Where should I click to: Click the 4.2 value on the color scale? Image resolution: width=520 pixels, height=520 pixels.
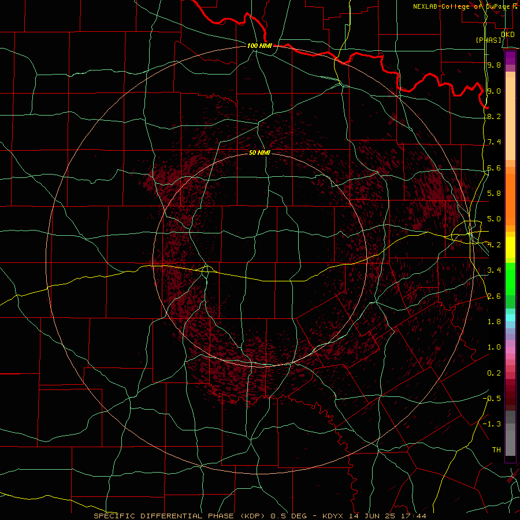pos(494,245)
